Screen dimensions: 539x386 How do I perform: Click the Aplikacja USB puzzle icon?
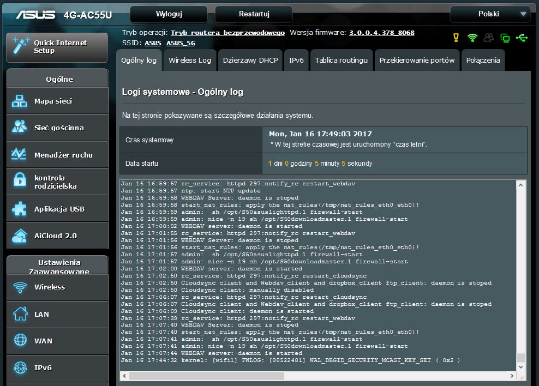click(19, 208)
